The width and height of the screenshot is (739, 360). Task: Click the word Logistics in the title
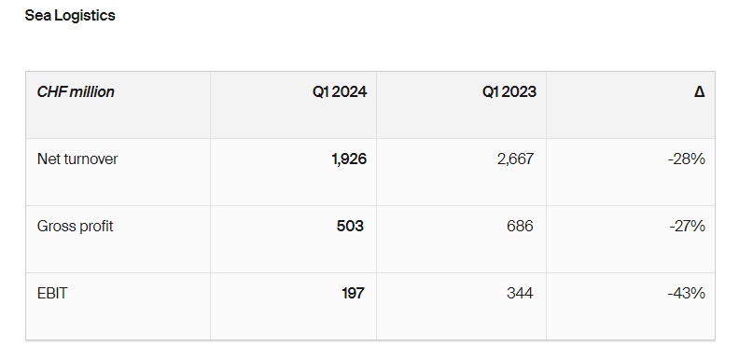[85, 16]
